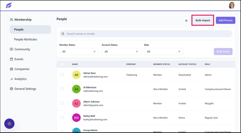Go to People Attributes in the sidebar
Screen dimensions: 241x133
tap(26, 39)
